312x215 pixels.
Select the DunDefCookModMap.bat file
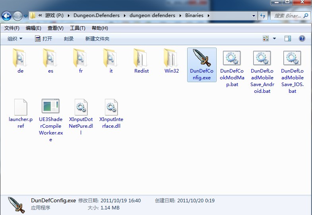[232, 58]
